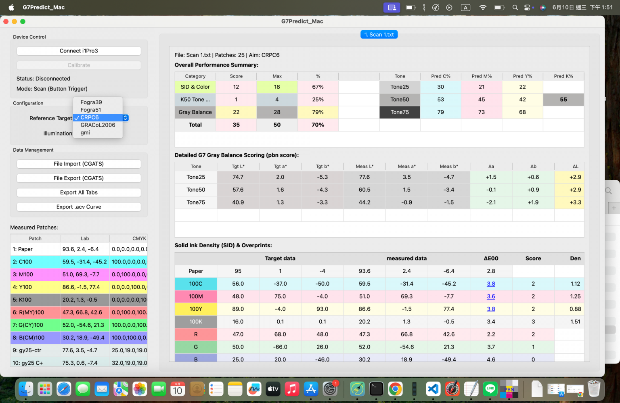Click the File Import (CGATS) button
The width and height of the screenshot is (620, 403).
79,164
